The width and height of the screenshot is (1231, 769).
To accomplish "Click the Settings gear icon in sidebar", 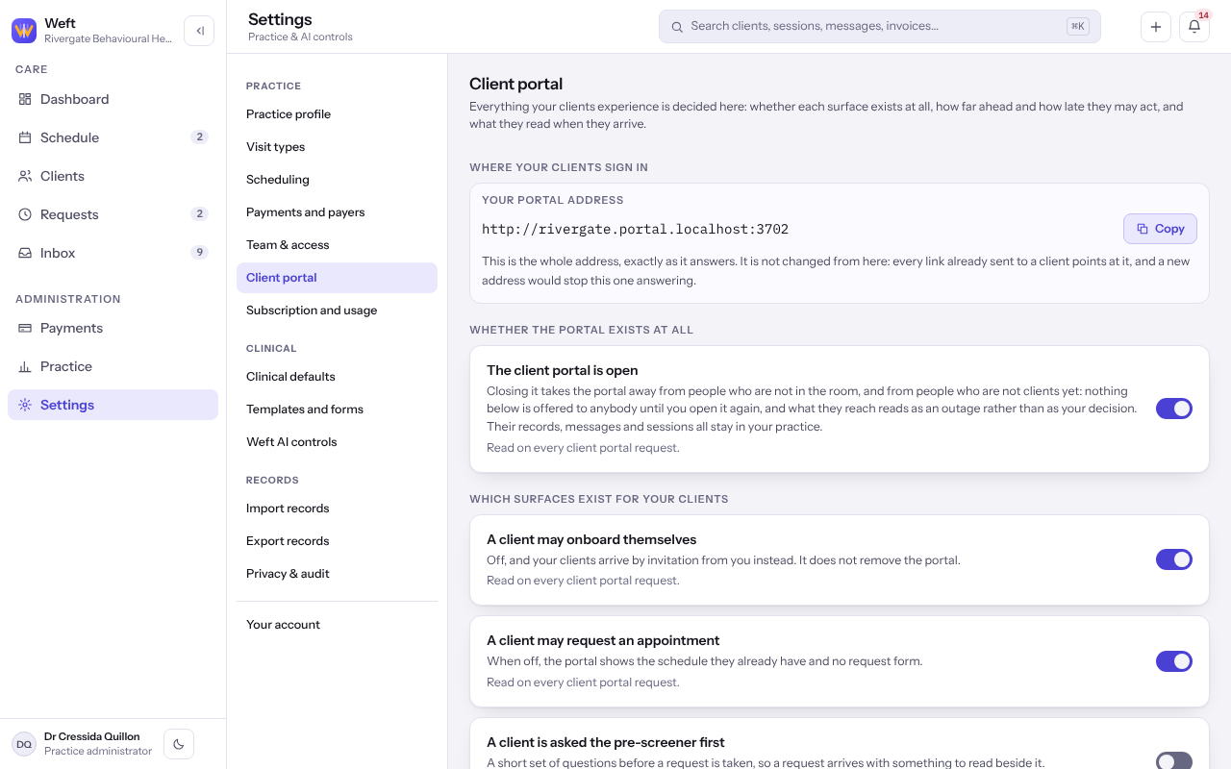I will click(x=25, y=405).
